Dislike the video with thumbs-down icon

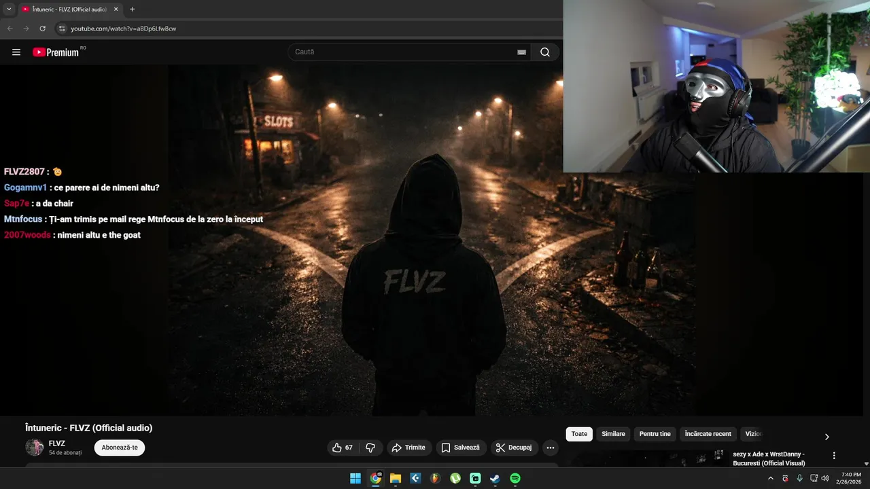370,448
